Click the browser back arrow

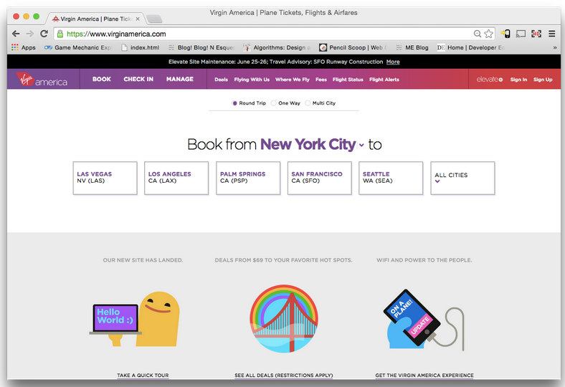click(16, 34)
